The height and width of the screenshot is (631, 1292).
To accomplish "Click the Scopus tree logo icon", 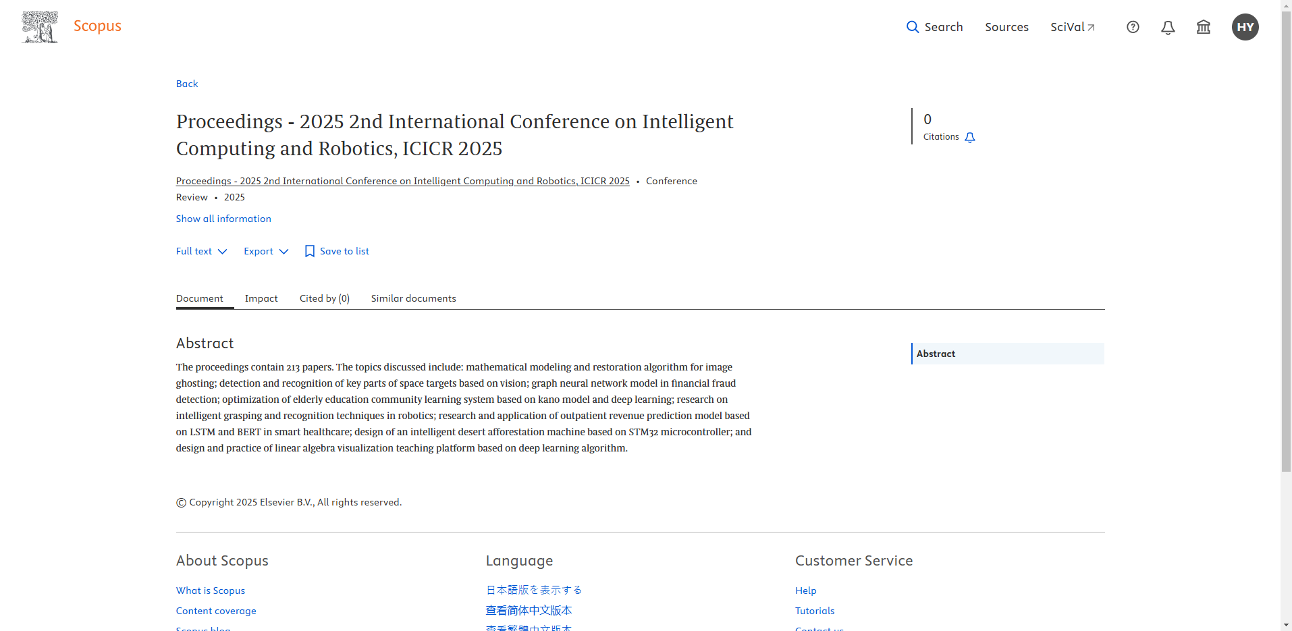I will click(40, 27).
